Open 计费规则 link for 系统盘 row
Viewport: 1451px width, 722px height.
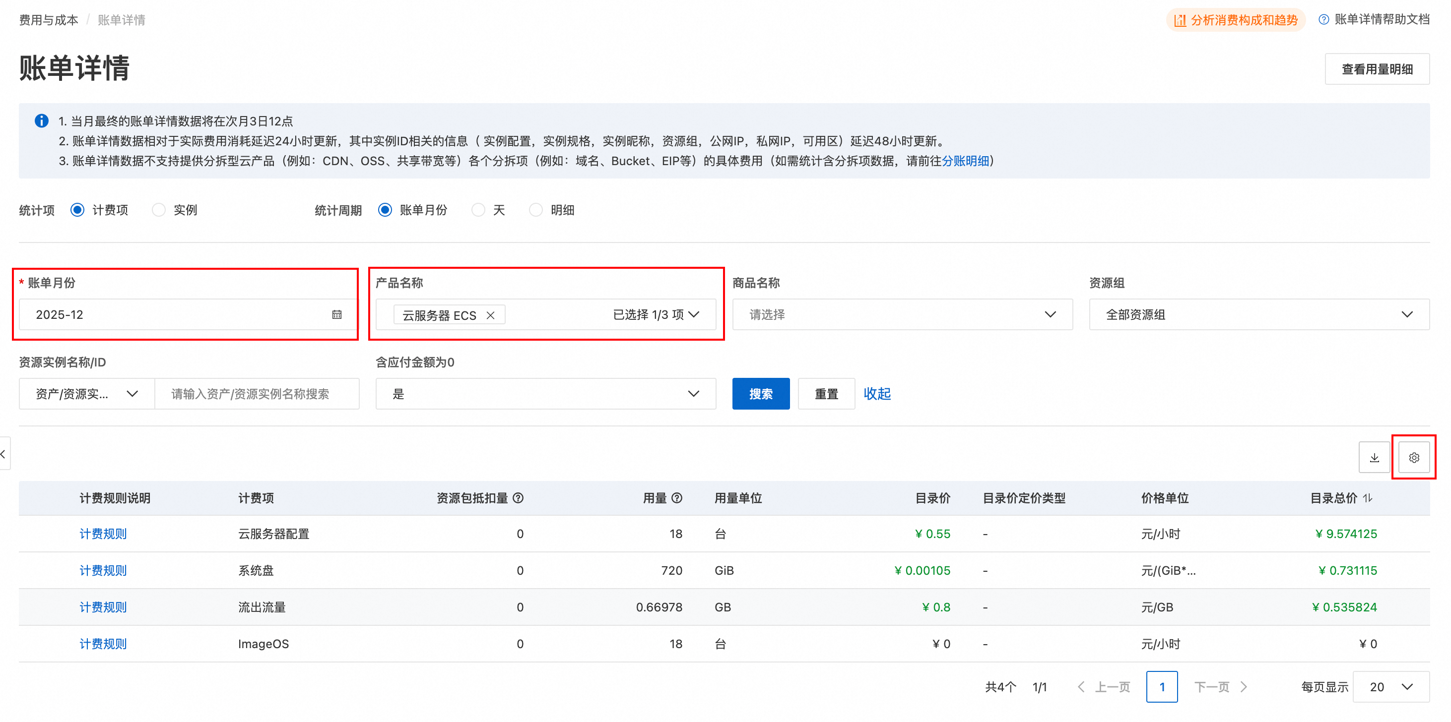click(103, 570)
